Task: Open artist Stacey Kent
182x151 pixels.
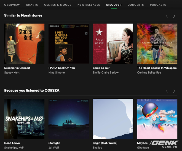Action: [12, 72]
